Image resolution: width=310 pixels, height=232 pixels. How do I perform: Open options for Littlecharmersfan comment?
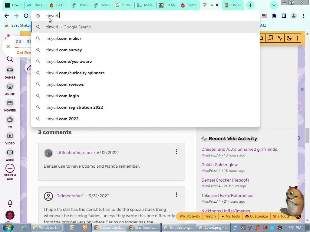pos(176,152)
